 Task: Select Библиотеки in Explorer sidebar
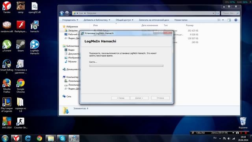tap(71, 46)
